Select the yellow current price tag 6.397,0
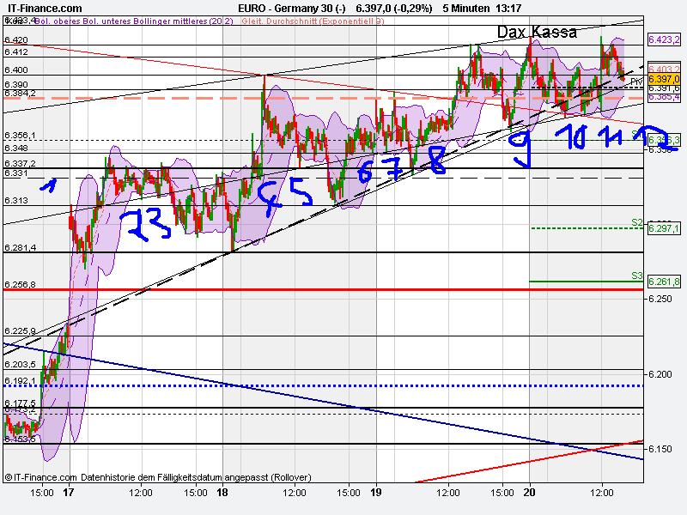Screen dimensions: 687x515 tap(664, 77)
